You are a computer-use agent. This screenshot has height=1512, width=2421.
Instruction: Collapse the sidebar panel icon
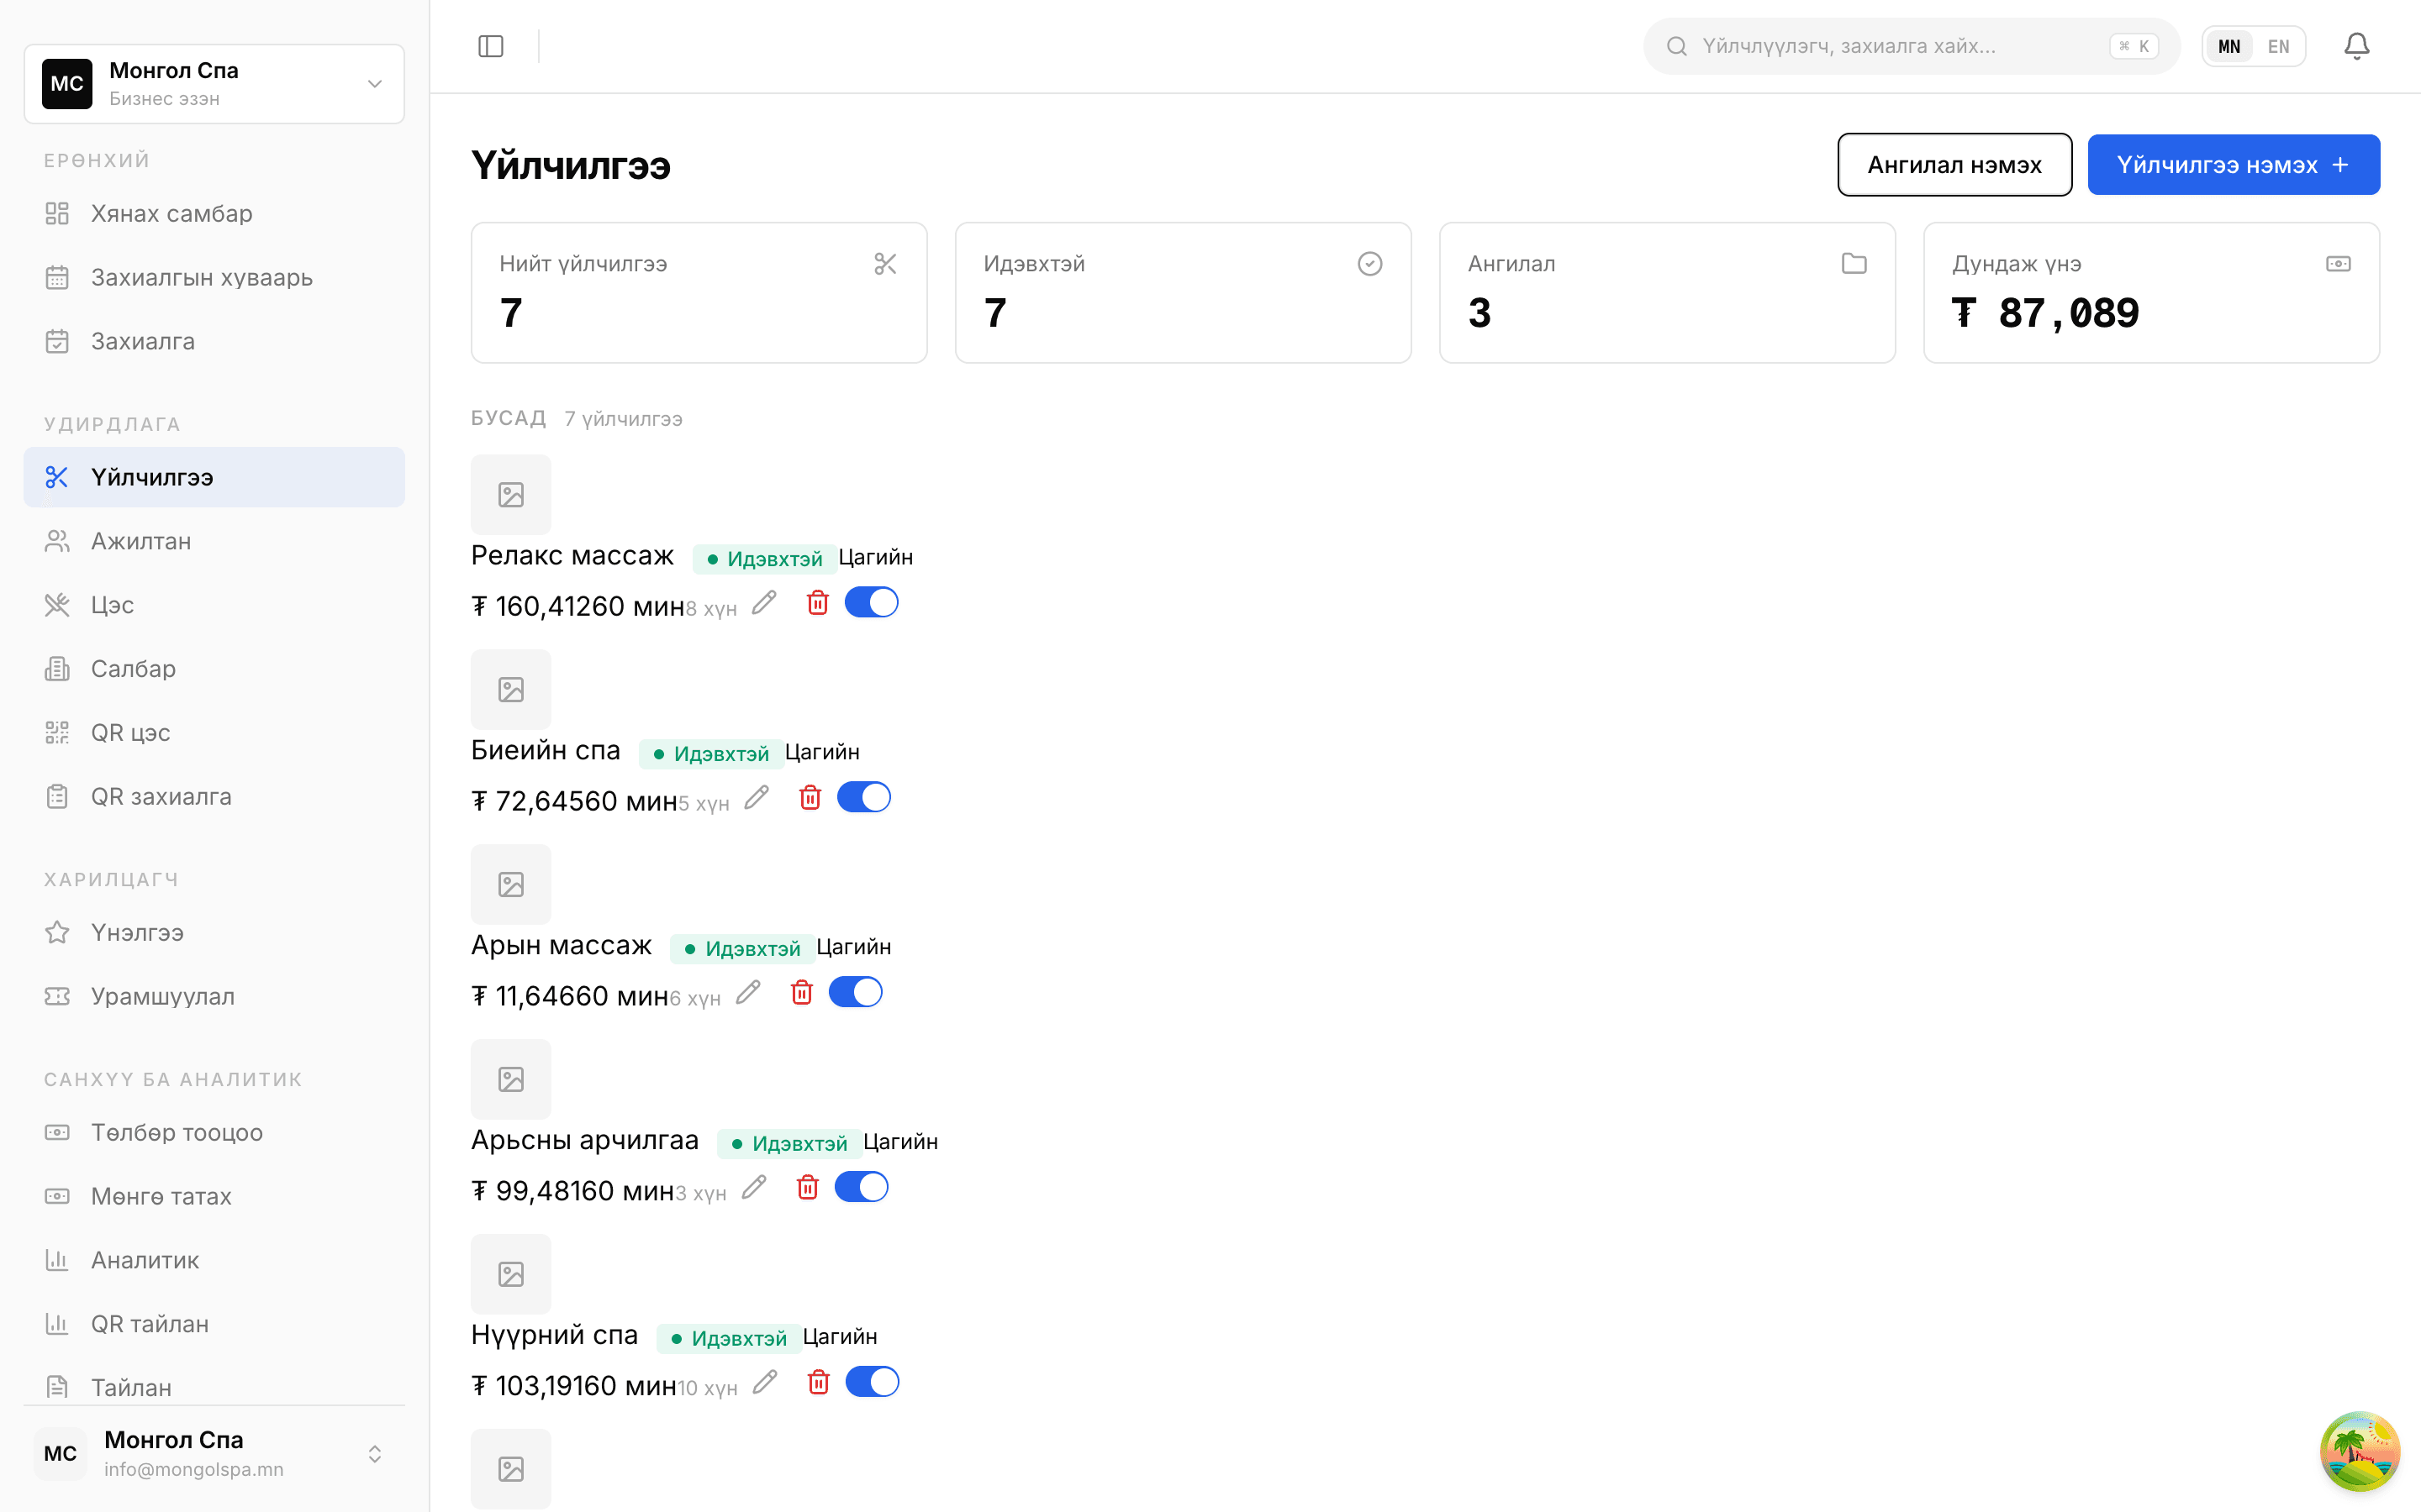(490, 46)
